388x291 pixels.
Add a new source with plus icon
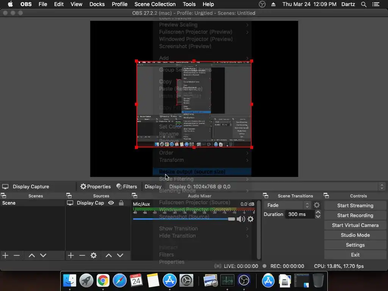point(71,255)
